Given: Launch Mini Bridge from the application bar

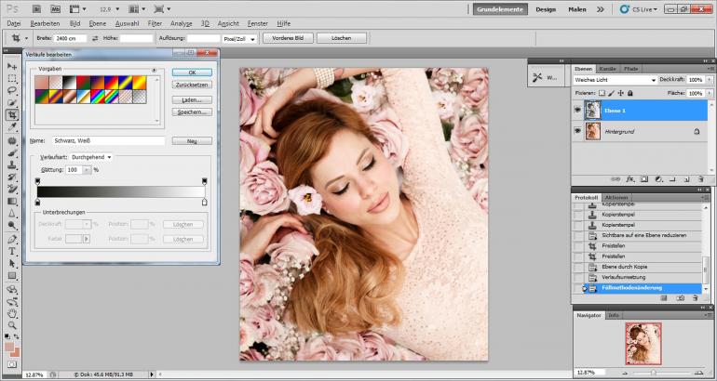Looking at the screenshot, I should pyautogui.click(x=55, y=9).
